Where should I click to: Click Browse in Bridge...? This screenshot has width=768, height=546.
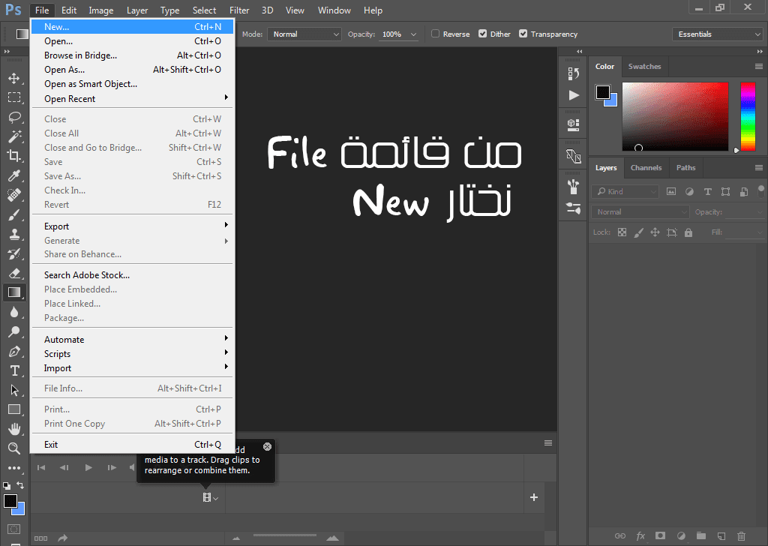coord(133,55)
